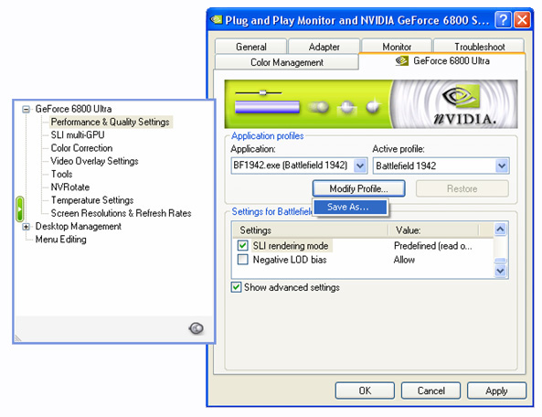
Task: Close the display properties dialog
Action: (522, 20)
